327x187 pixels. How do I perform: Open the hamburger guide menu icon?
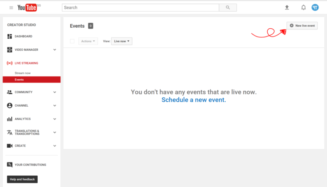point(11,7)
